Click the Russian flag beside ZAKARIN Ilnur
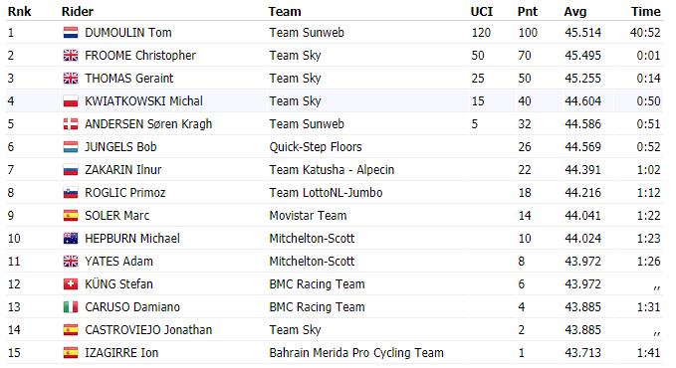 [x=71, y=170]
